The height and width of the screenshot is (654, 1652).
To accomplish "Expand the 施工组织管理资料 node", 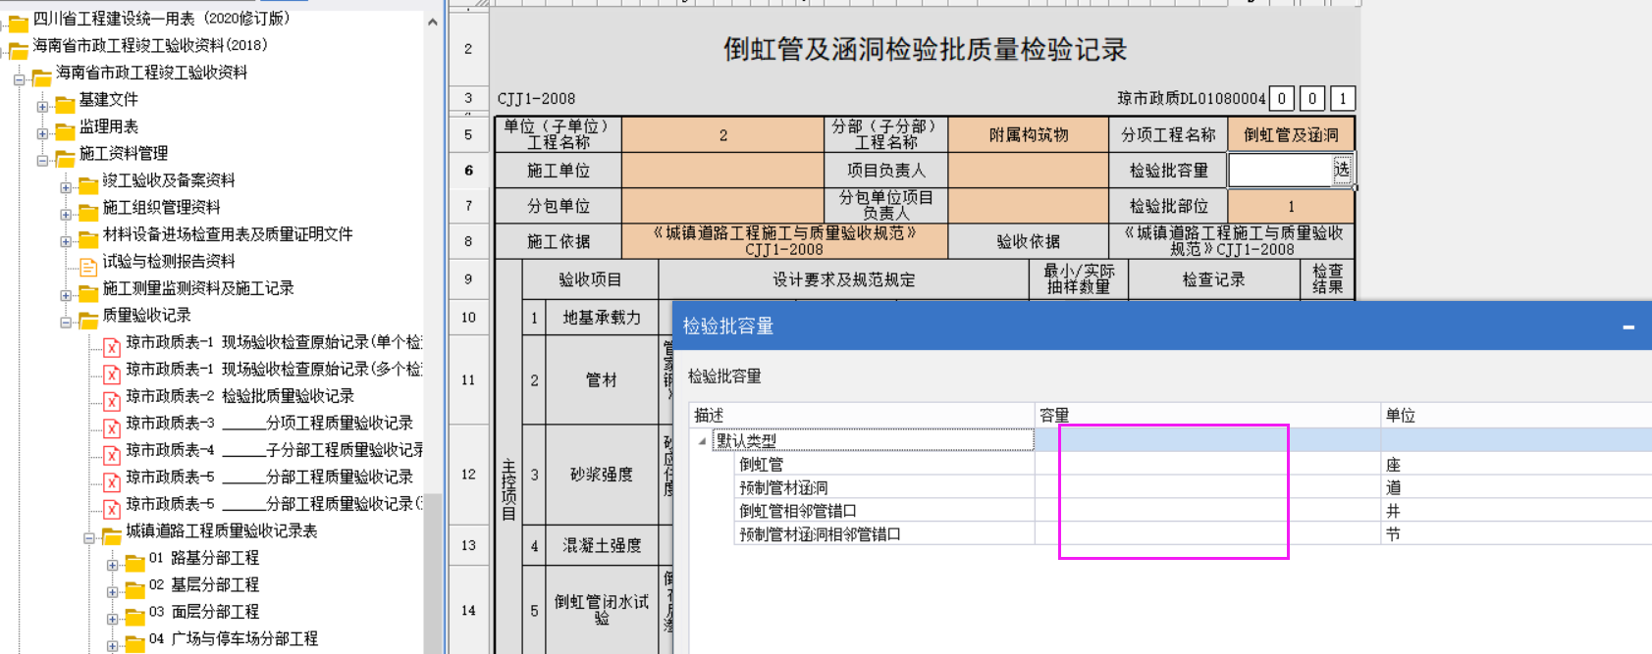I will click(66, 214).
